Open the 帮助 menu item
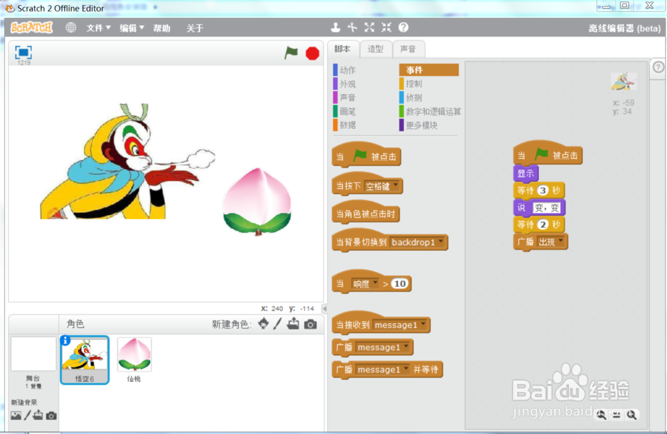This screenshot has height=434, width=667. [161, 28]
